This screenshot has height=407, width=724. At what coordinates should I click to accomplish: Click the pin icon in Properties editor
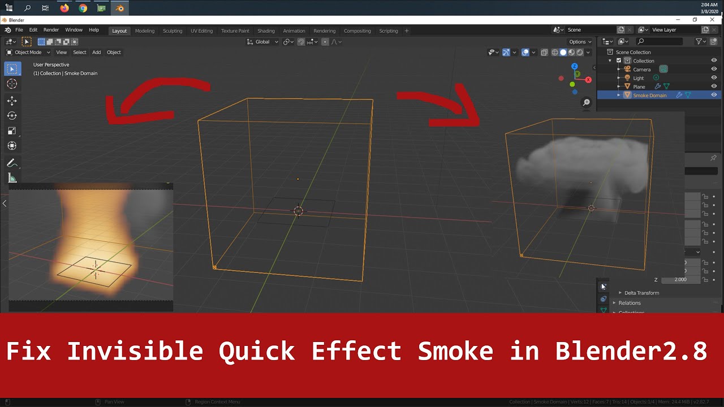click(x=713, y=158)
